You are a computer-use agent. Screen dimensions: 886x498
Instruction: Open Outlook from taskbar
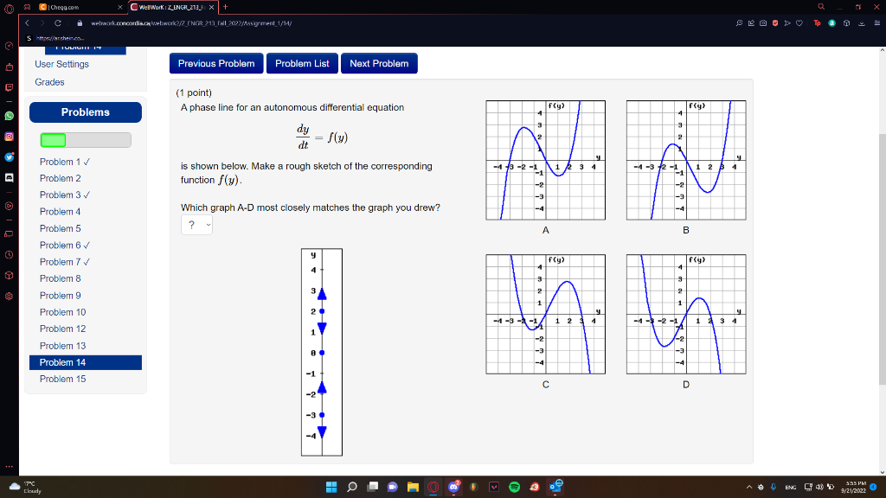(555, 487)
